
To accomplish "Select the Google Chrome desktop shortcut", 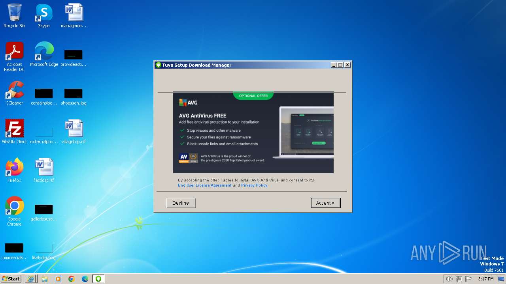I will [x=14, y=211].
